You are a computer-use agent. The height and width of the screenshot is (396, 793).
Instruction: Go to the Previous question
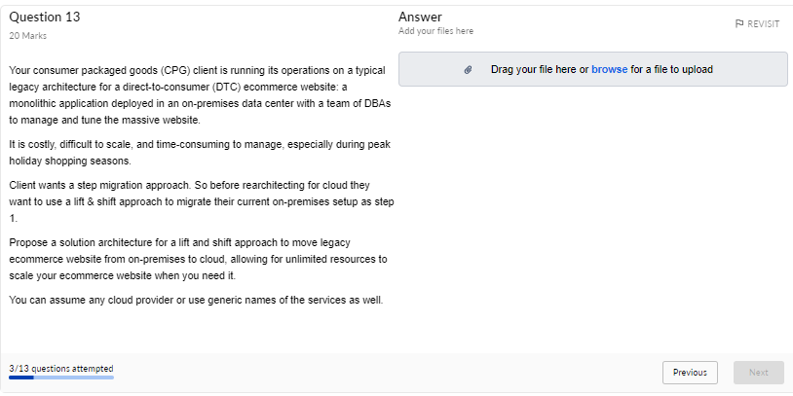[x=690, y=373]
